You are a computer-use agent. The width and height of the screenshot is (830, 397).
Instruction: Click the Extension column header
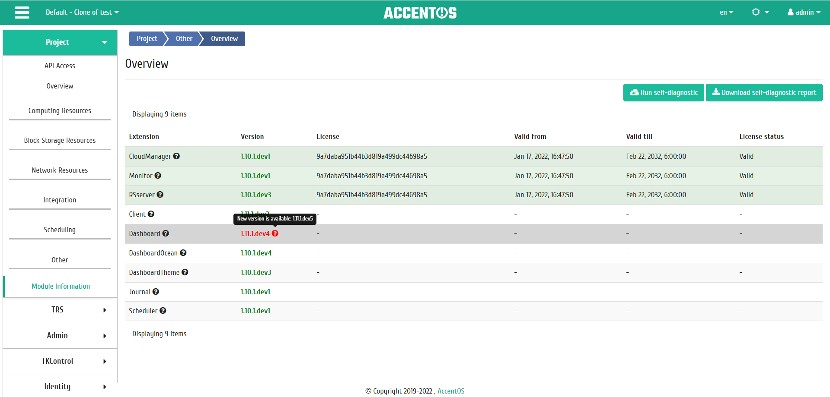144,136
